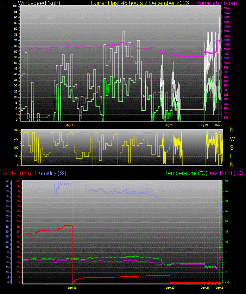
Task: Click the Dew Point (°C) legend label
Action: [225, 173]
